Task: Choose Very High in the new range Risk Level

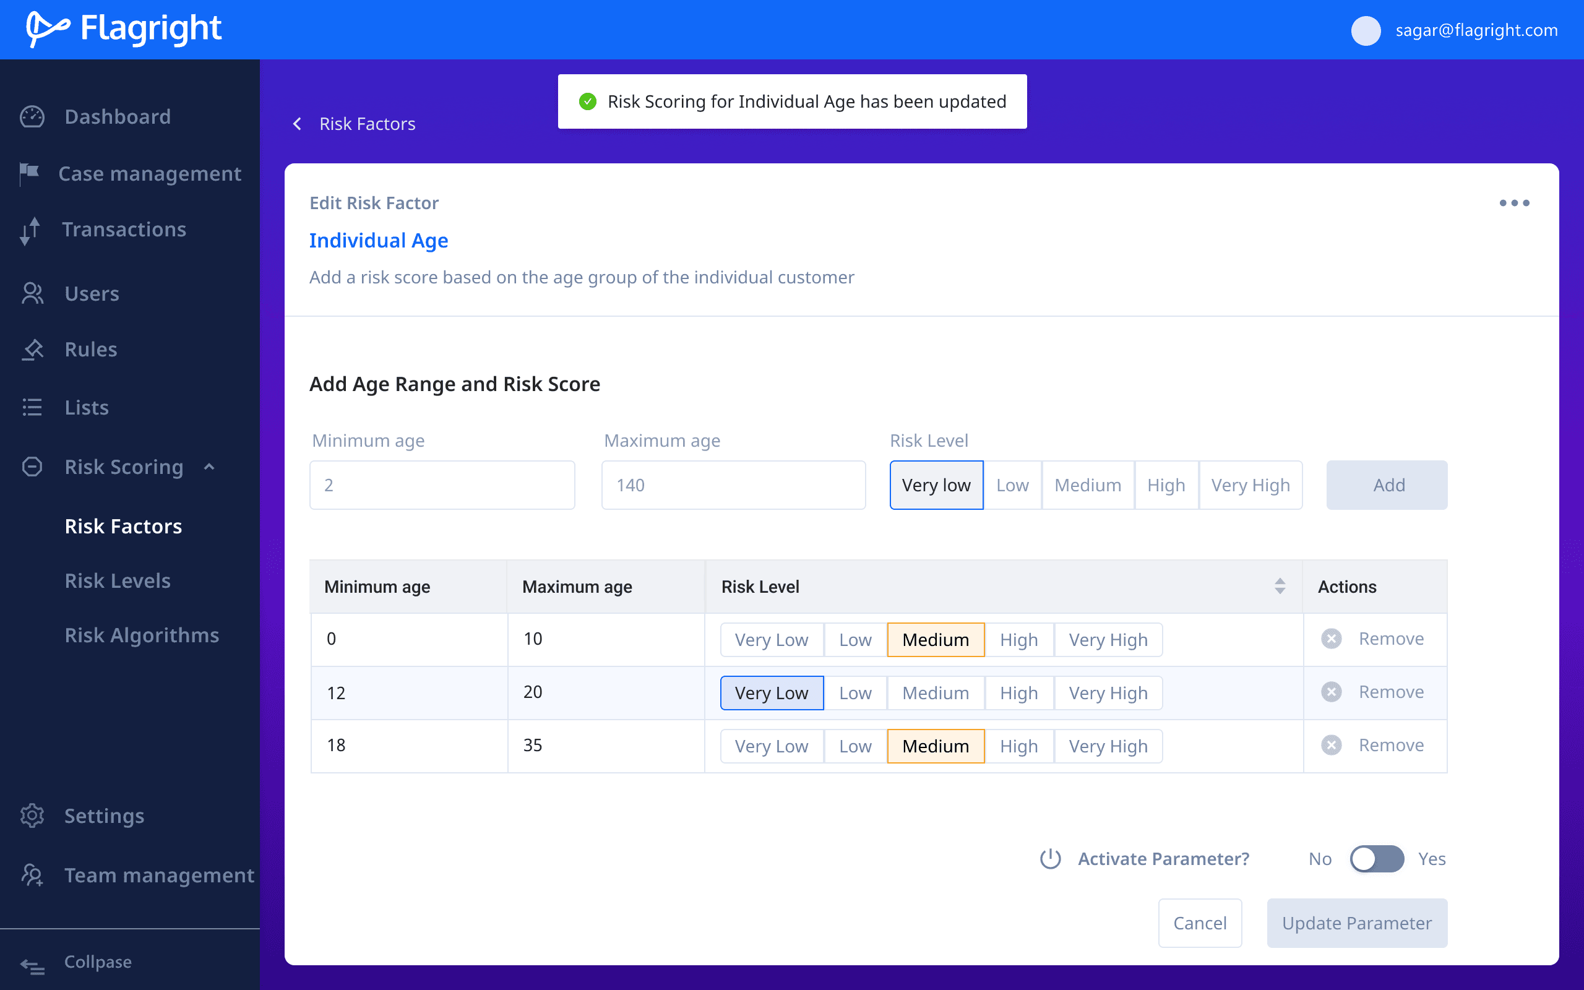Action: [1250, 485]
